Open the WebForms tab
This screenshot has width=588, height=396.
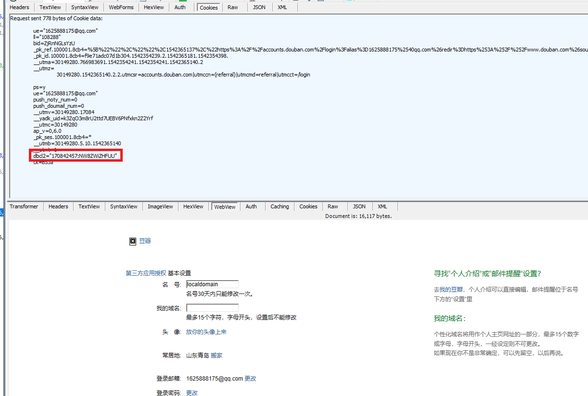point(121,7)
